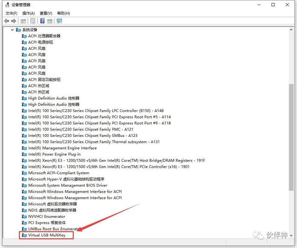The image size is (297, 248).
Task: Click device icon of the LPC Controller (B150) row
Action: [x=24, y=111]
